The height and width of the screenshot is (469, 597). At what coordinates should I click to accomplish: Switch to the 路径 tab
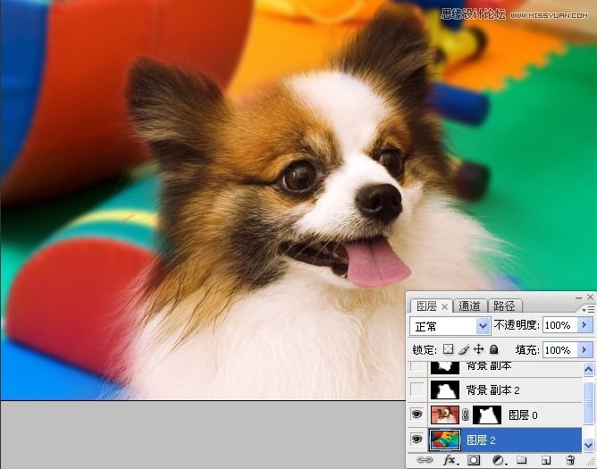click(504, 306)
